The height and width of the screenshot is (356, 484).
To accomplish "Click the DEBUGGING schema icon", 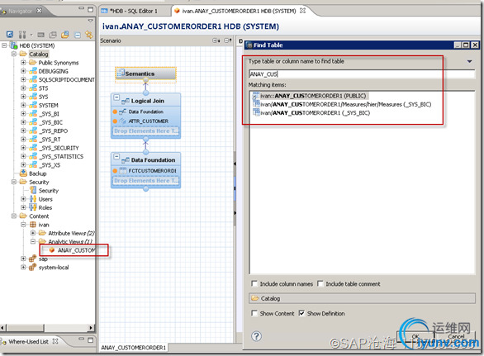I will (33, 71).
